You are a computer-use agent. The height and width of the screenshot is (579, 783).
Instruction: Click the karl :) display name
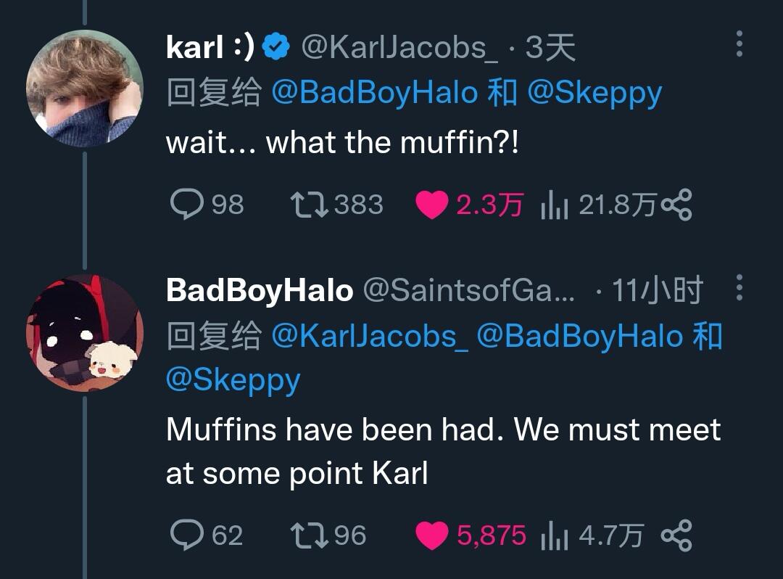(x=210, y=47)
